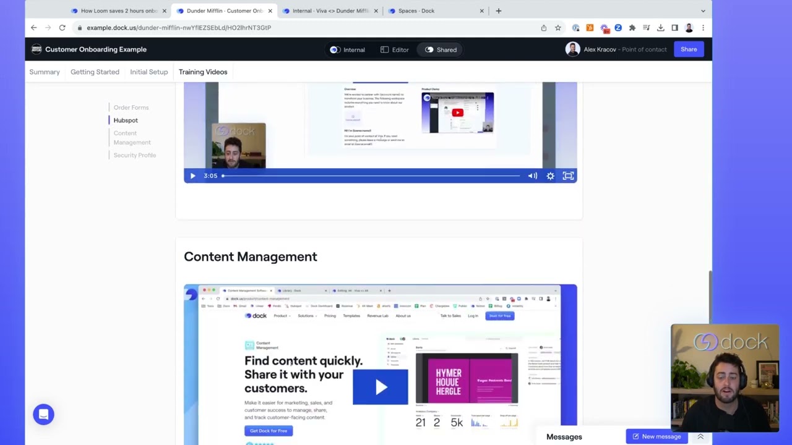
Task: Switch to the Internal - Viva <> Dunder Mifflin tab
Action: tap(330, 11)
